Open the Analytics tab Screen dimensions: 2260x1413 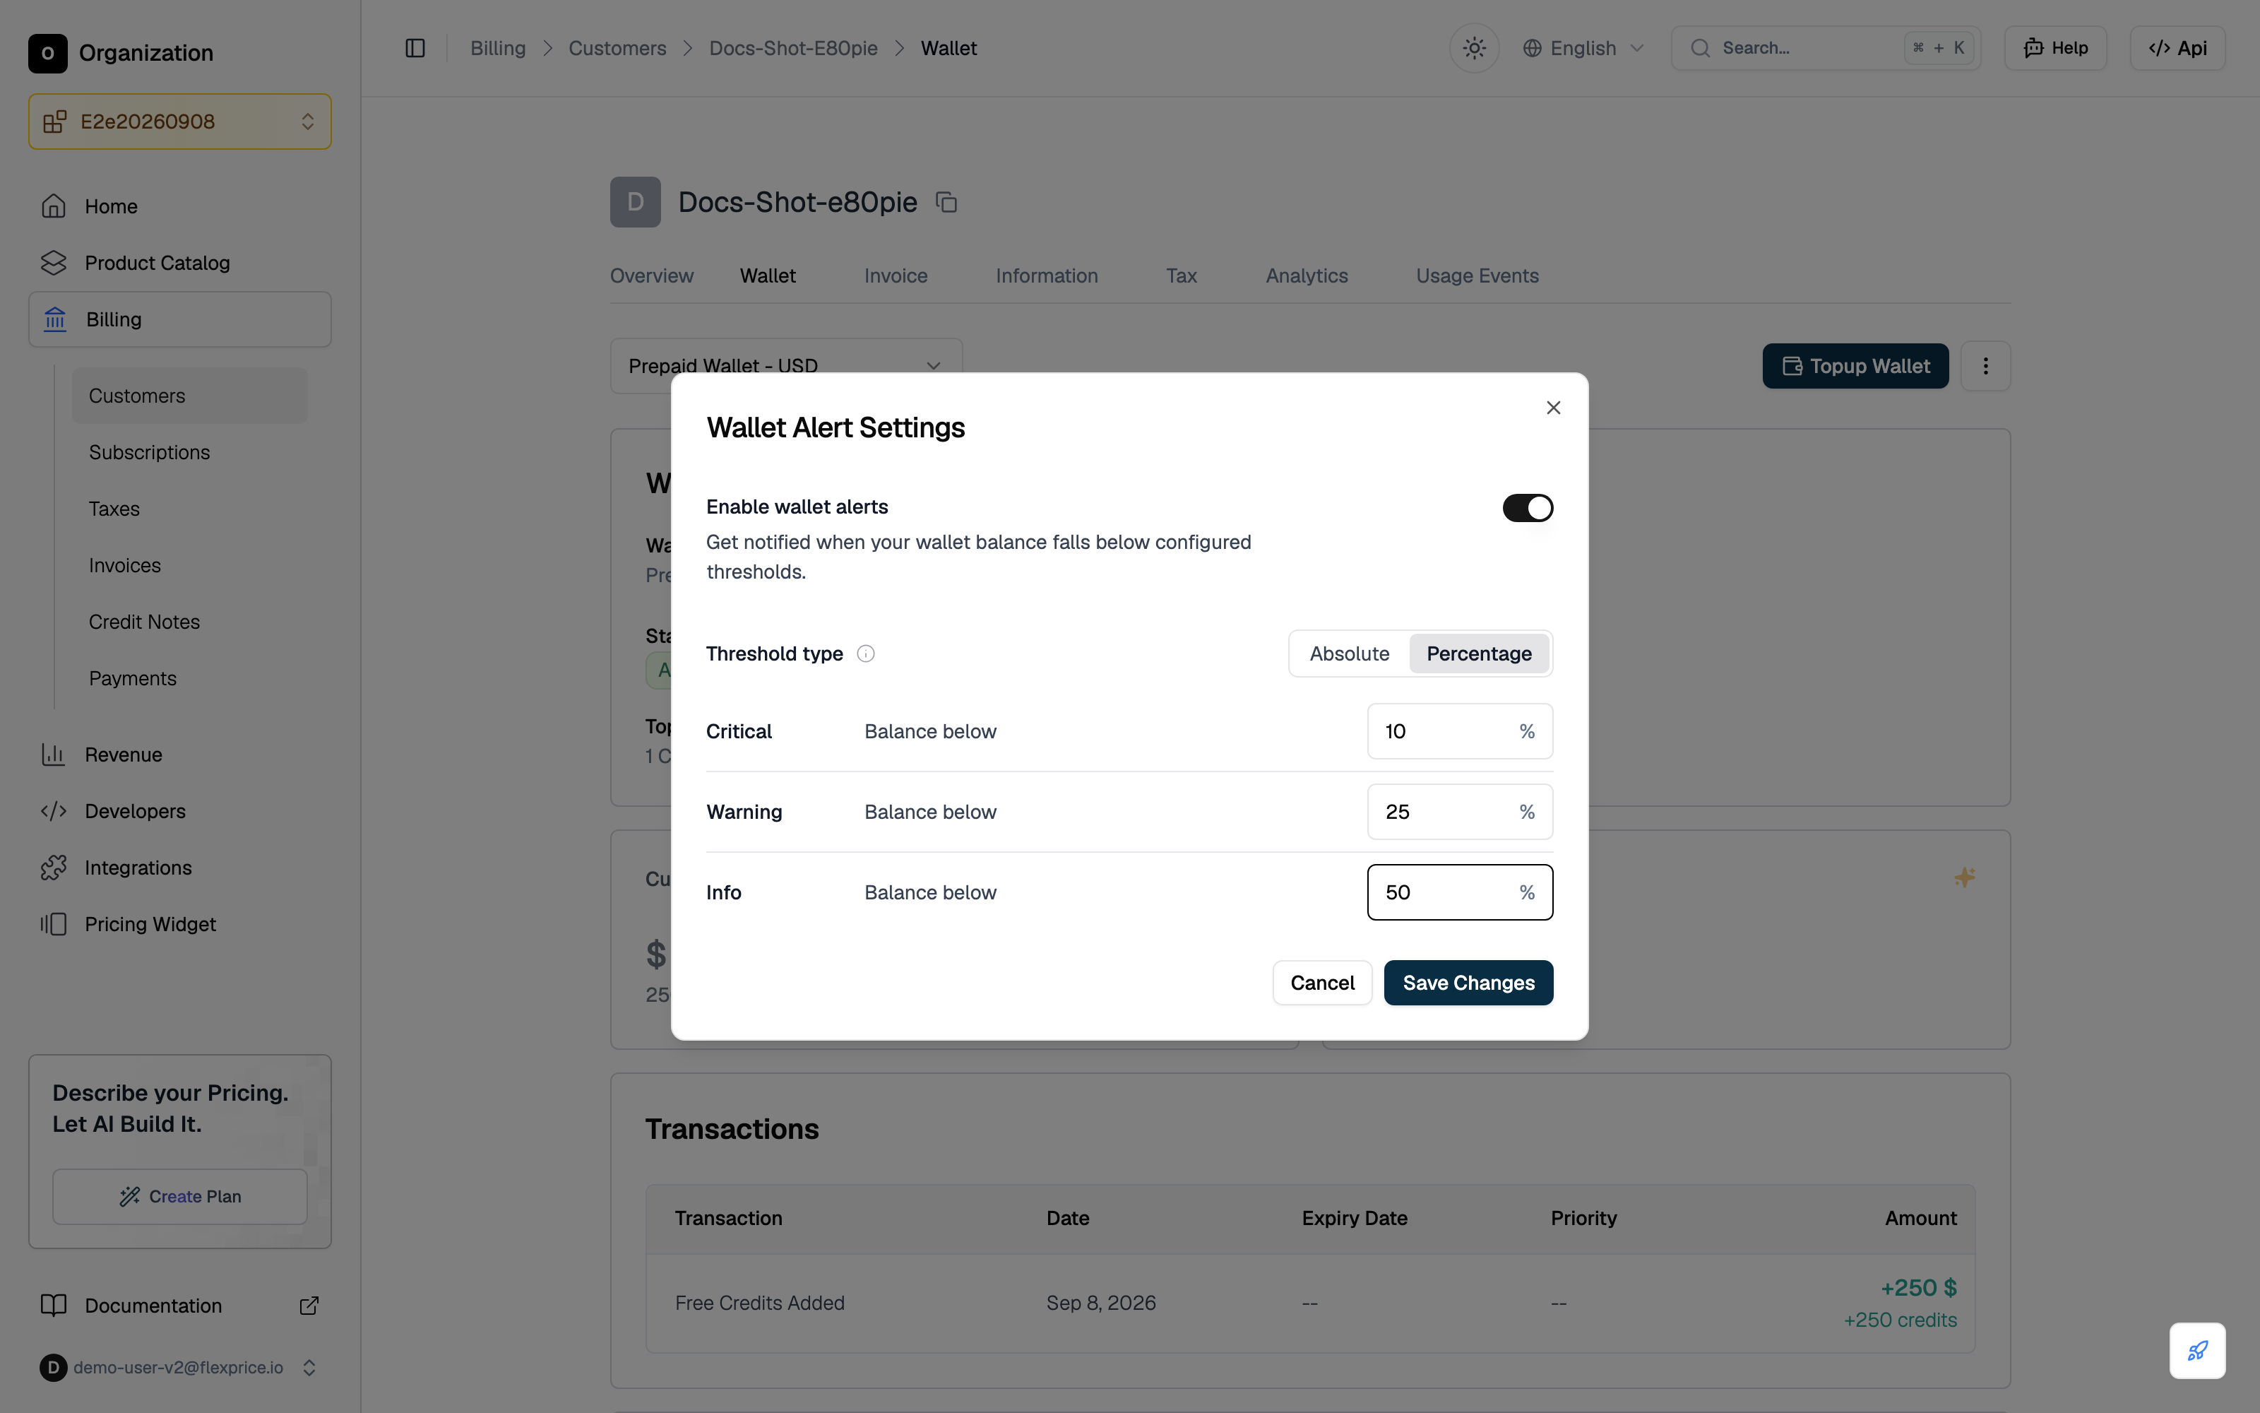pos(1307,276)
